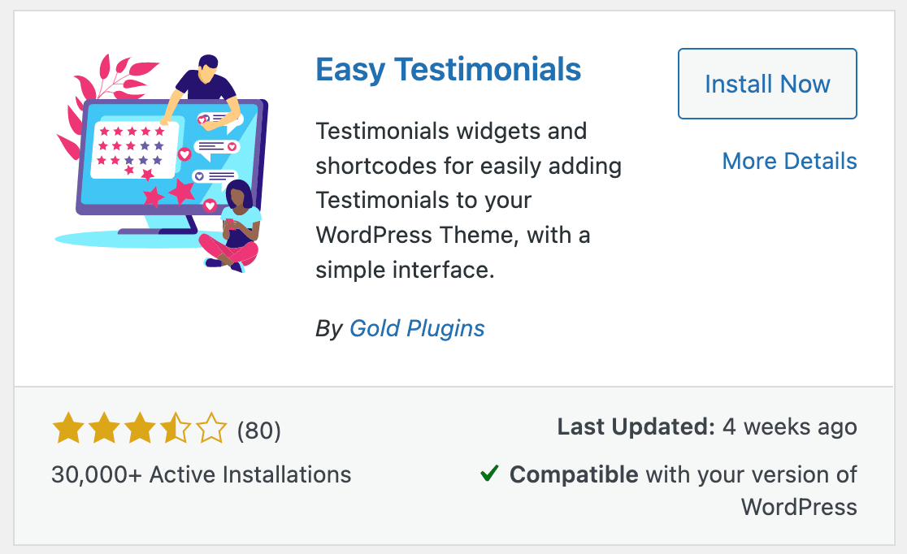Click the 30,000+ Active Installations text
Image resolution: width=907 pixels, height=554 pixels.
(202, 474)
